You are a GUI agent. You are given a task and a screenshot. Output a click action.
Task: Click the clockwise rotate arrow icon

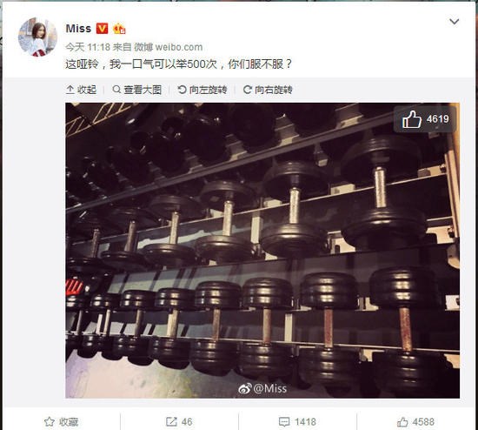coord(247,90)
